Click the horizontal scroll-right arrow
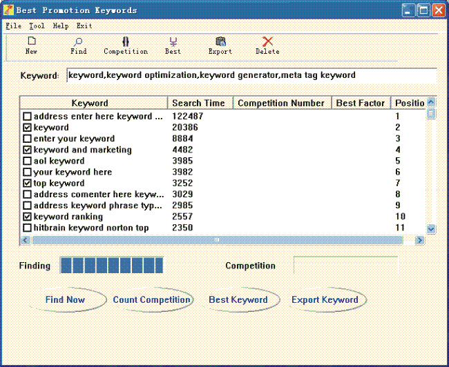The width and height of the screenshot is (449, 367). pos(420,240)
